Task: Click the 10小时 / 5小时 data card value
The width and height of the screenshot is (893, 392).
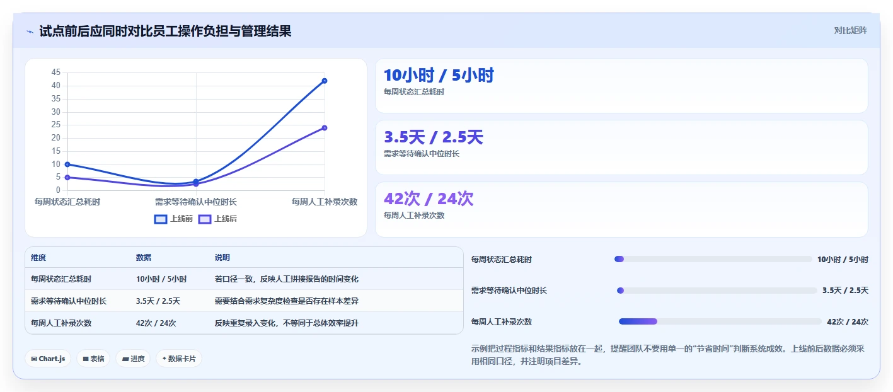Action: tap(439, 76)
